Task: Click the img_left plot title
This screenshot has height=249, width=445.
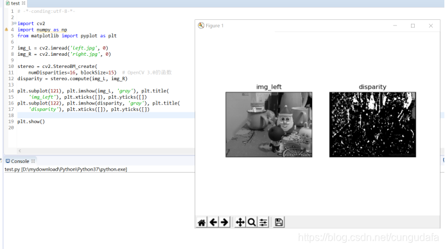Action: coord(269,87)
